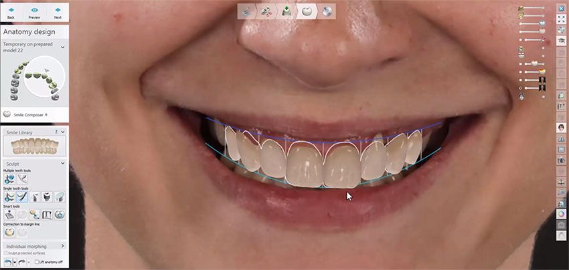Advance to the Next workflow step
The width and height of the screenshot is (569, 270).
[x=58, y=13]
